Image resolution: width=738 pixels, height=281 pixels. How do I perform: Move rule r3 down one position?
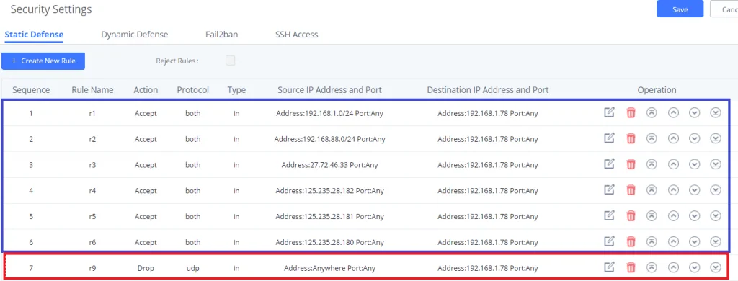[x=694, y=164]
